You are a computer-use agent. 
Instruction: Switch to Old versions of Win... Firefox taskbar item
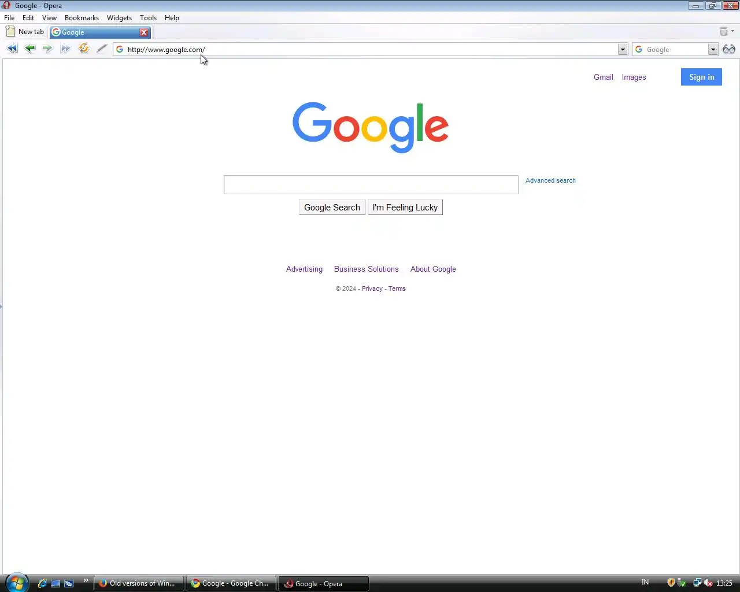click(x=139, y=583)
